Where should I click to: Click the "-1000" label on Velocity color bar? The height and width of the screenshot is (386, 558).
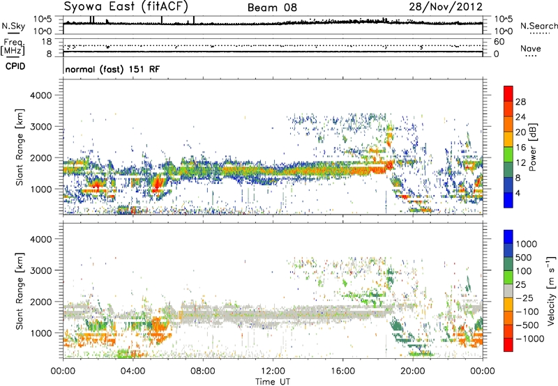(530, 339)
